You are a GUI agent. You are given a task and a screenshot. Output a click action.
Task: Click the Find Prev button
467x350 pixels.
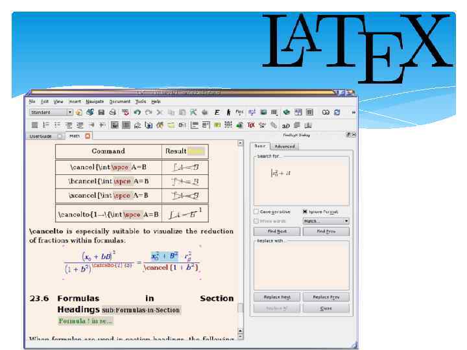click(x=326, y=231)
